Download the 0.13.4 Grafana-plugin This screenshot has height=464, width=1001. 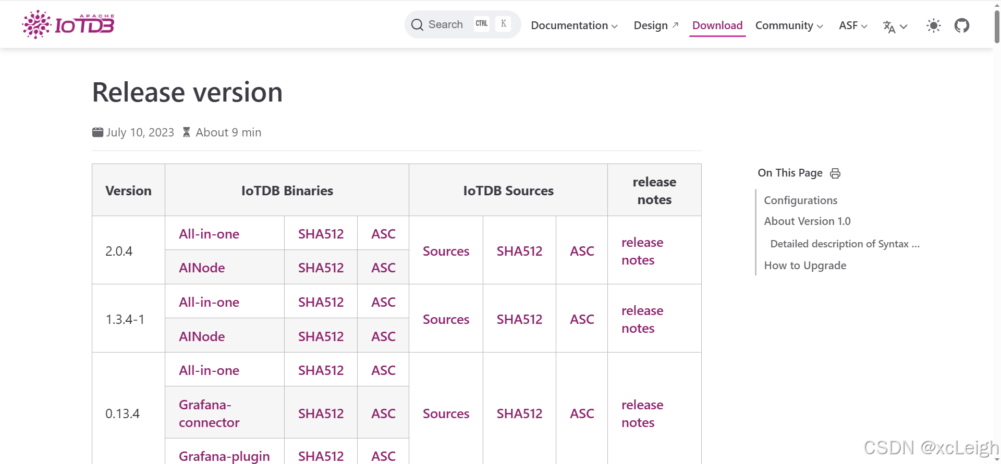pos(224,456)
